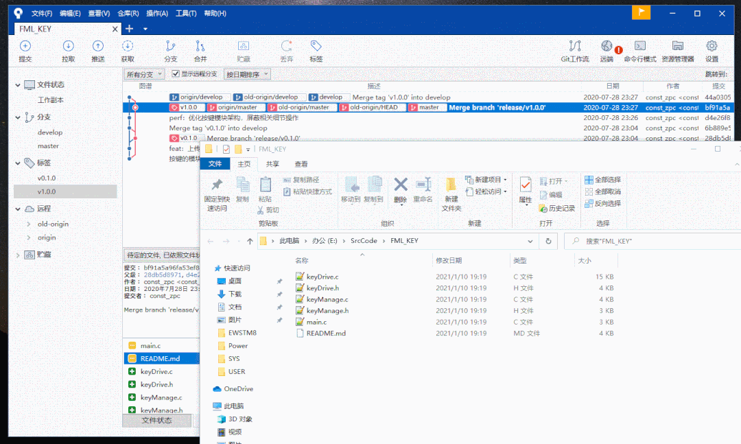Select the develop branch in sidebar
Viewport: 741px width, 444px height.
(x=50, y=132)
